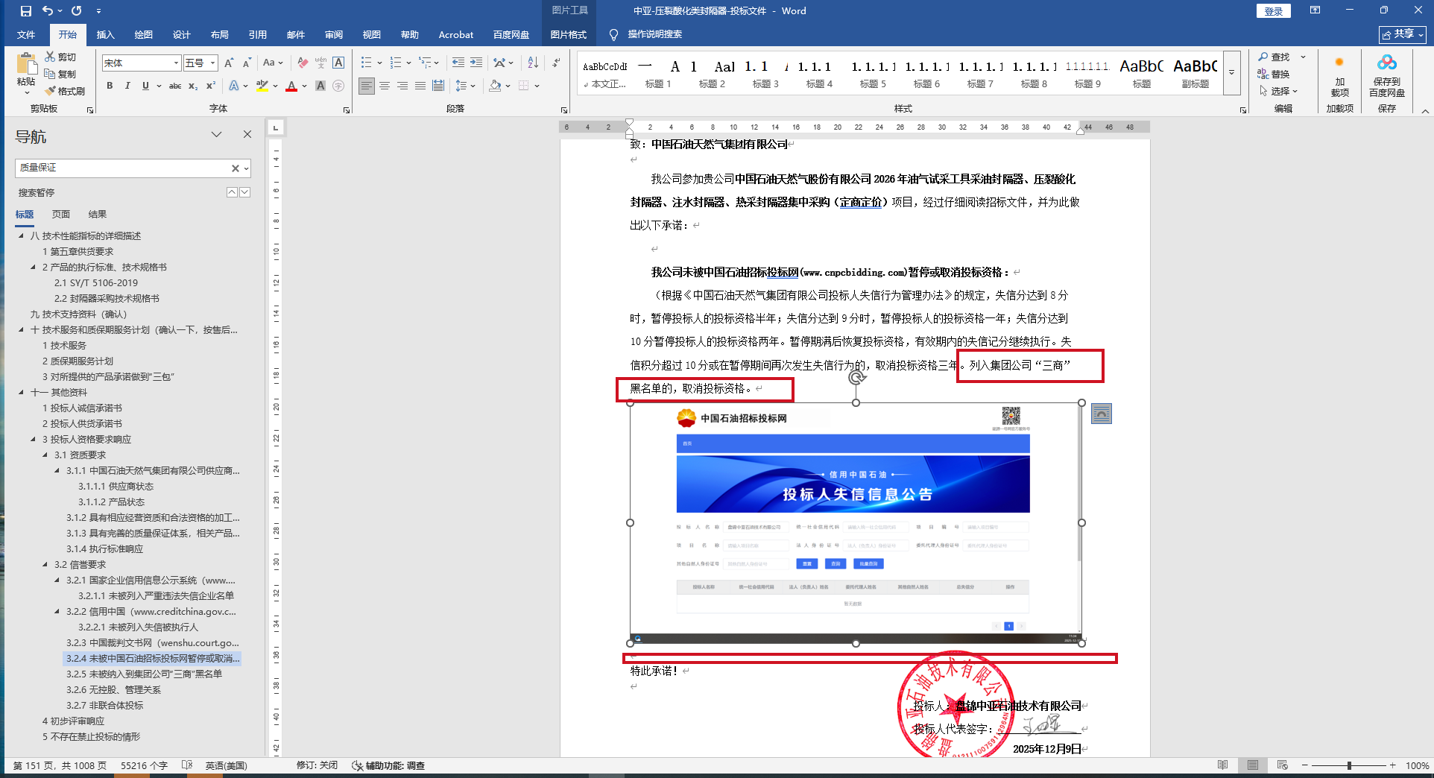Viewport: 1434px width, 778px height.
Task: Pick the font color red A swatch
Action: click(x=291, y=86)
